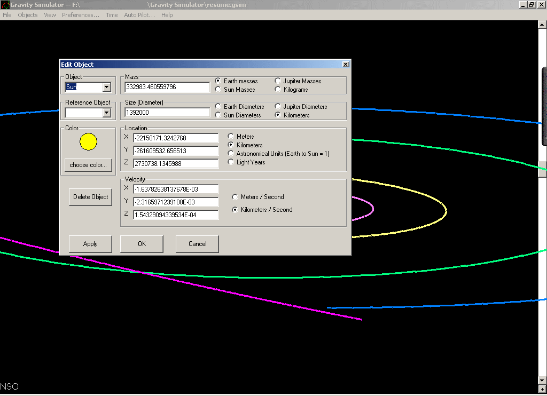Click the Size Diameter input field
The height and width of the screenshot is (396, 547).
(167, 113)
